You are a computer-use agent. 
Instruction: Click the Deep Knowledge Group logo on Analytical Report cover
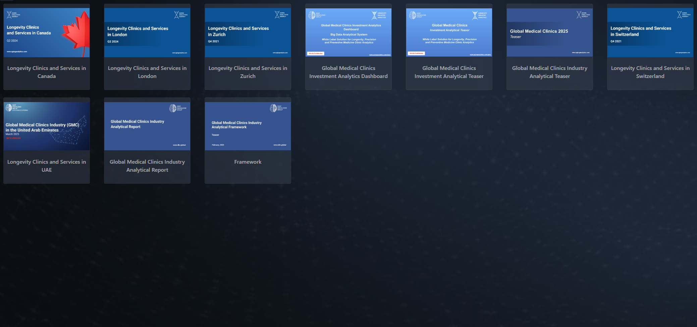tap(177, 108)
